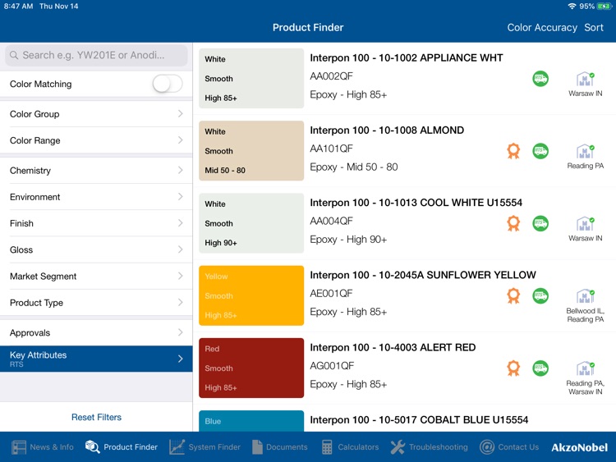The width and height of the screenshot is (616, 462).
Task: Click RTS truck icon for Almond row
Action: click(x=540, y=151)
